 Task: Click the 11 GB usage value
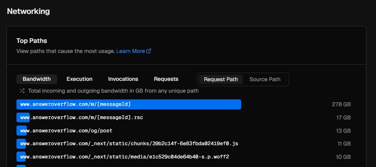point(343,143)
